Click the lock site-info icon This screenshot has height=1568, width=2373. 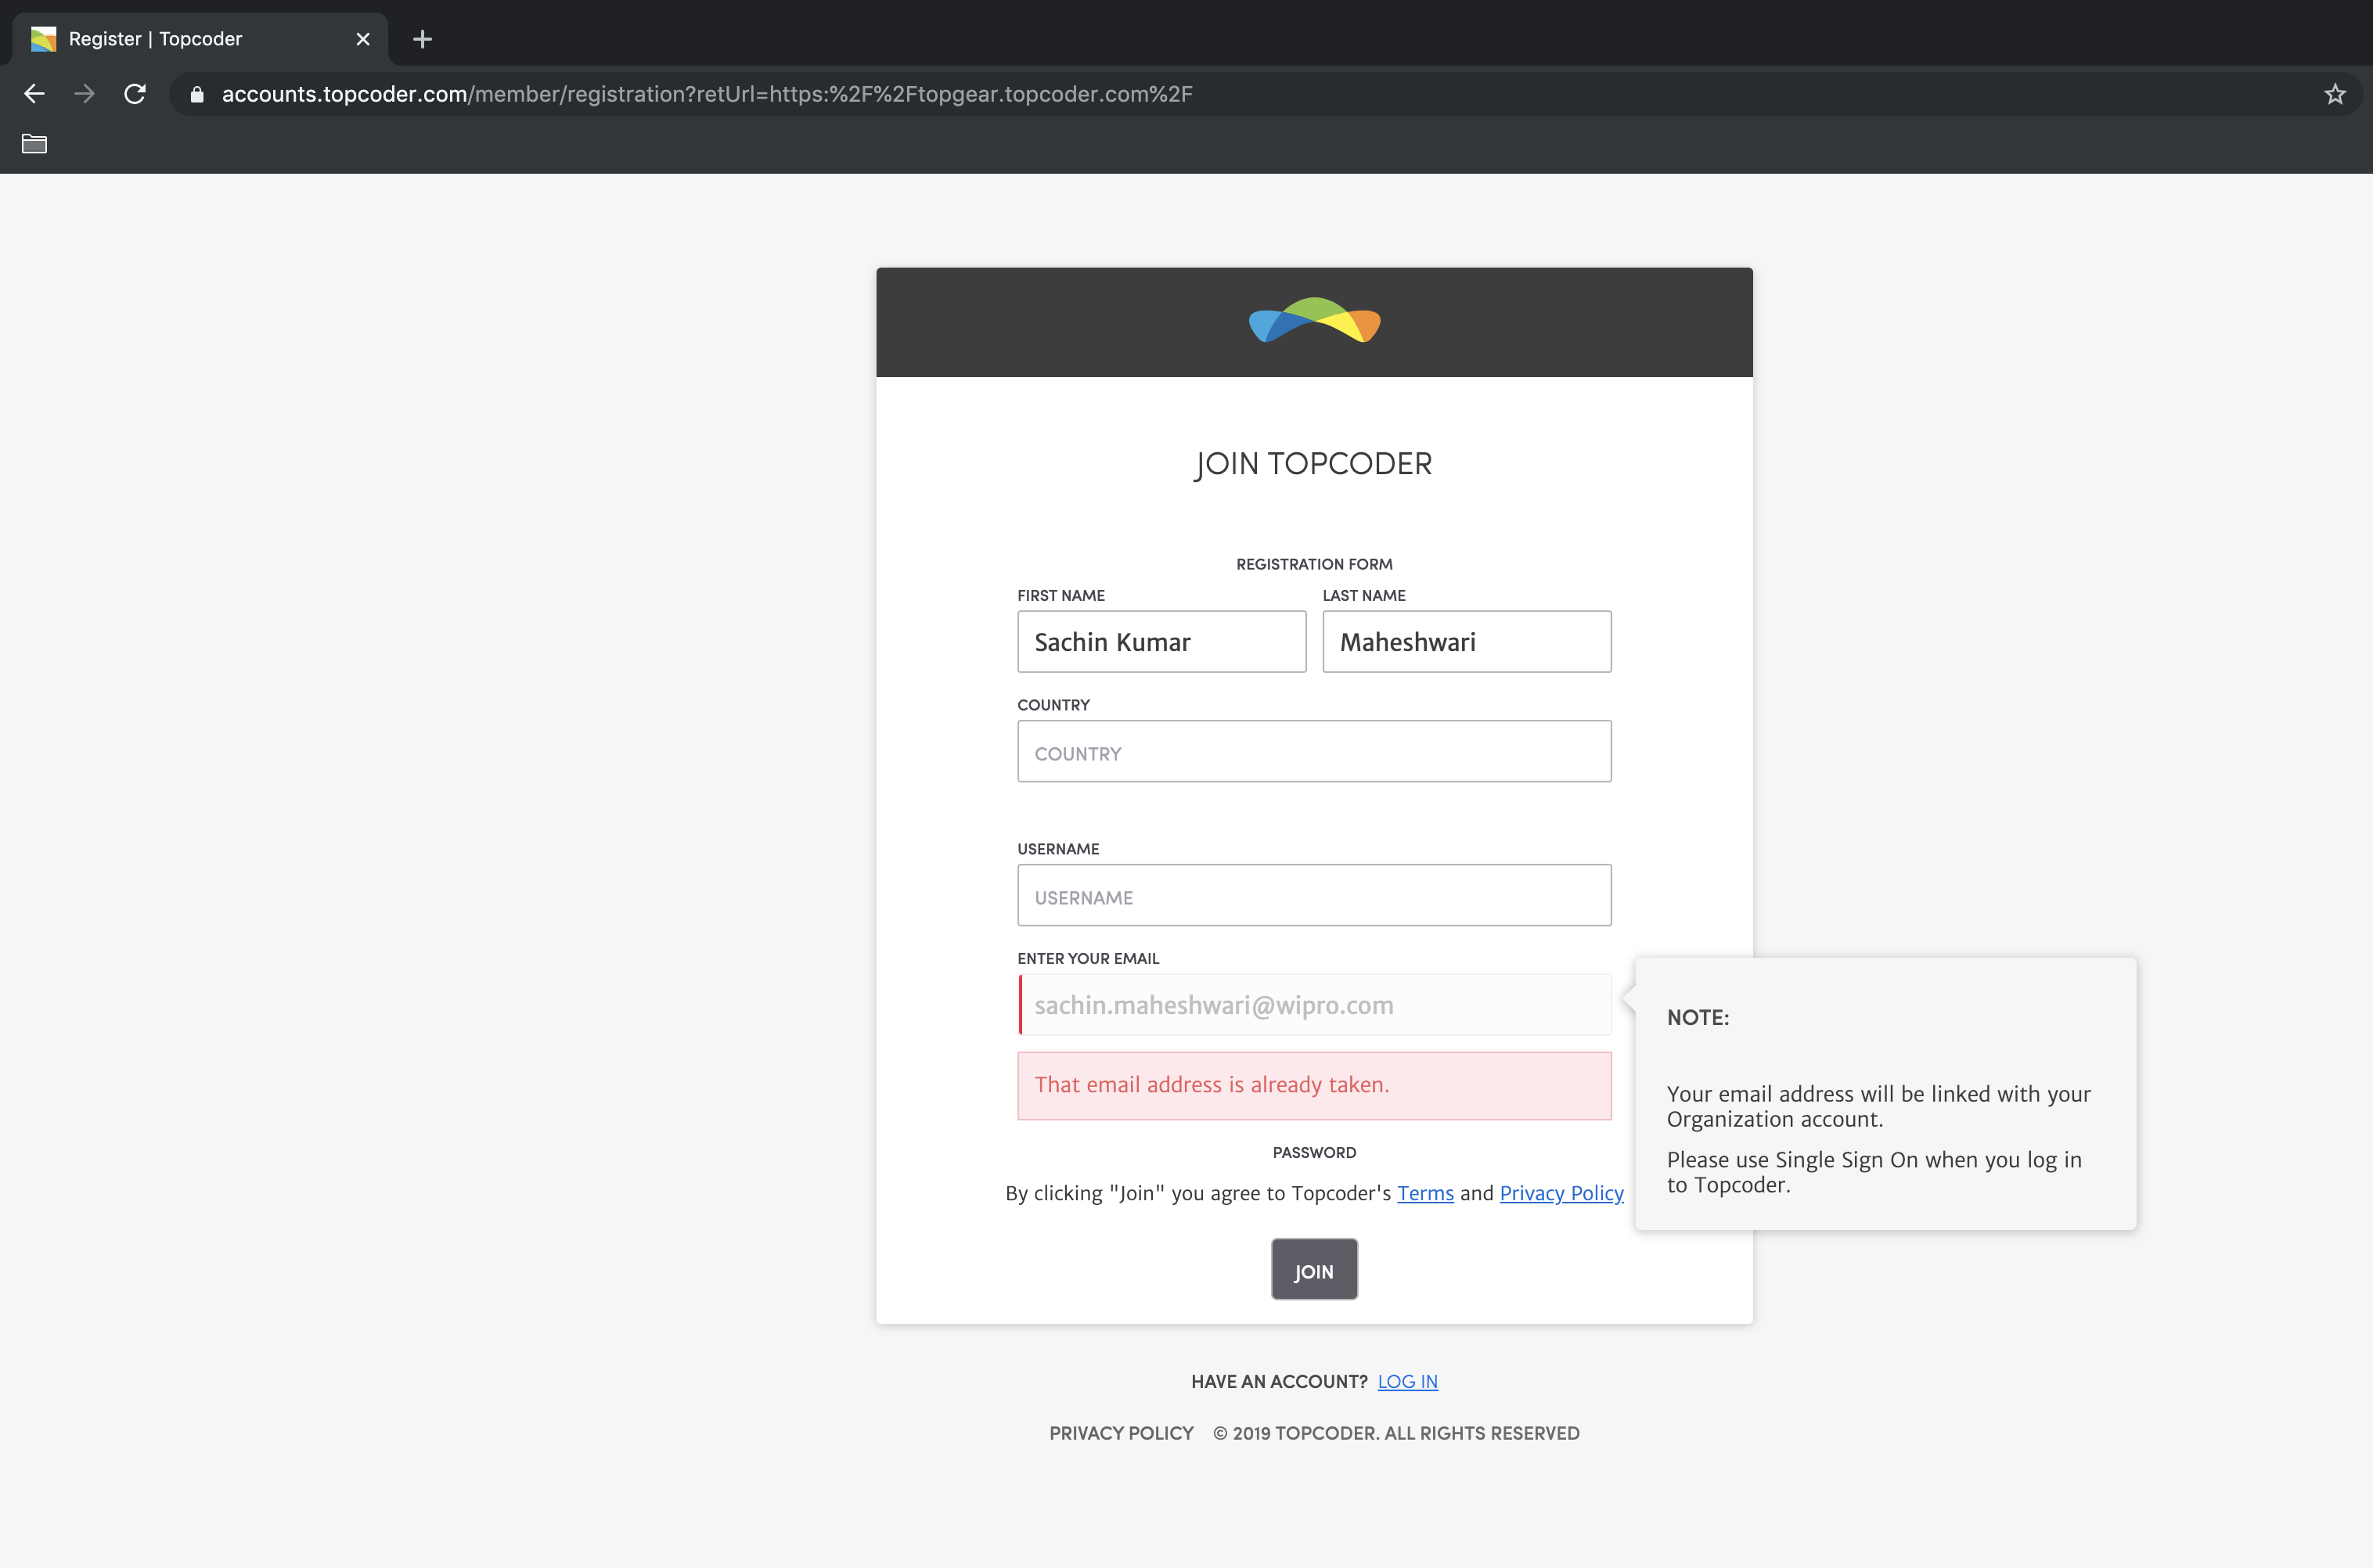[197, 94]
